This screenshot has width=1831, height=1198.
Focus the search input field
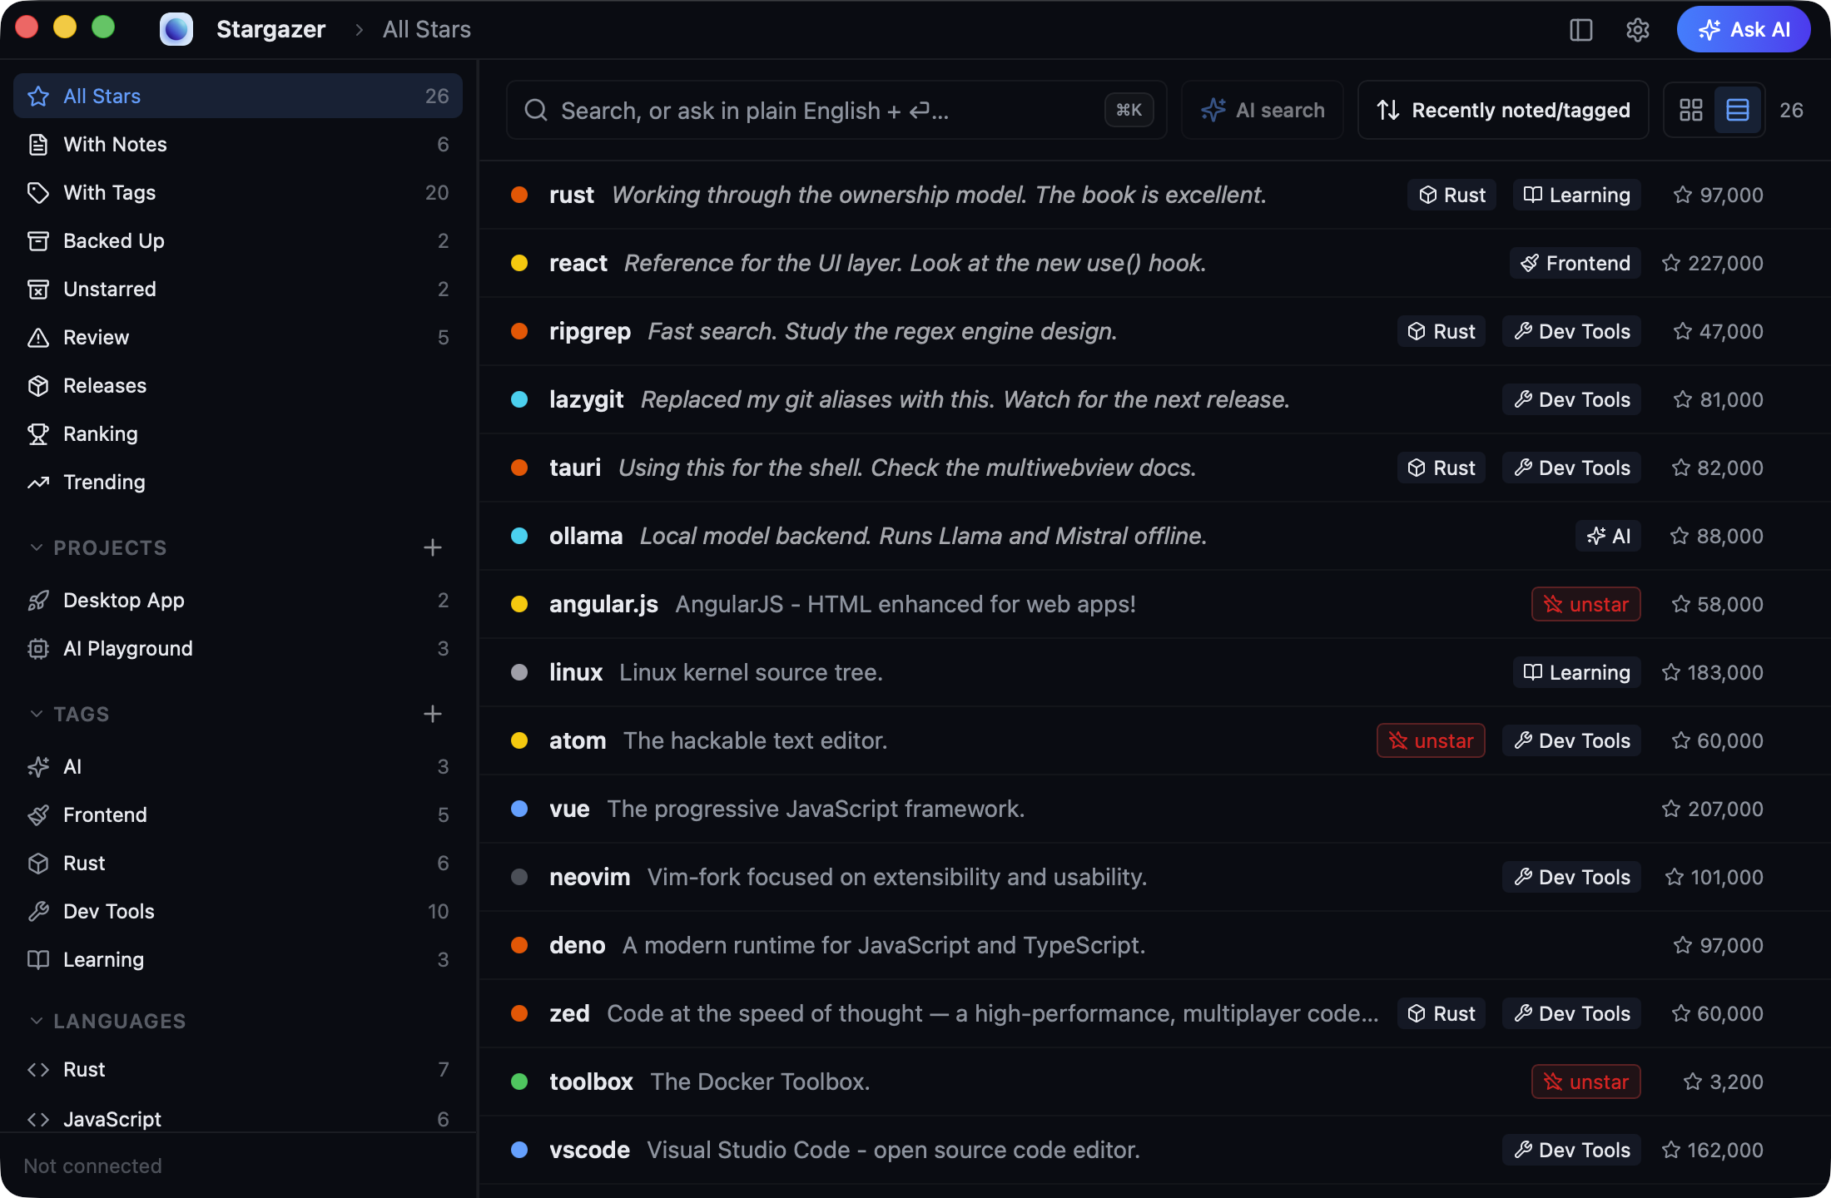tap(836, 110)
